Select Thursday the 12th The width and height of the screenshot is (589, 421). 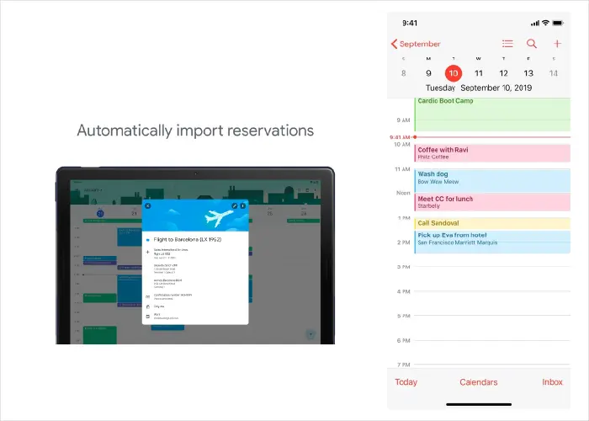coord(504,73)
